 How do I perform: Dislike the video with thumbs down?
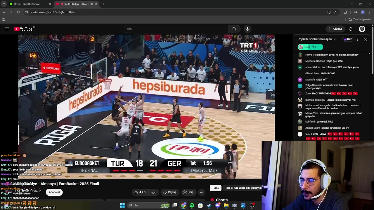[x=153, y=192]
